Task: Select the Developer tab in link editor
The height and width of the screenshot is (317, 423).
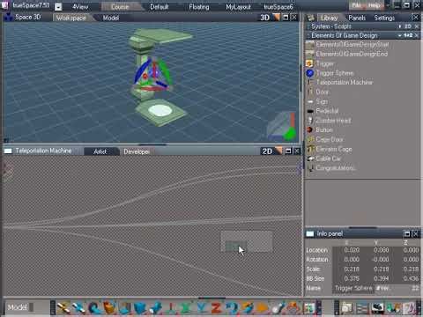Action: point(137,151)
